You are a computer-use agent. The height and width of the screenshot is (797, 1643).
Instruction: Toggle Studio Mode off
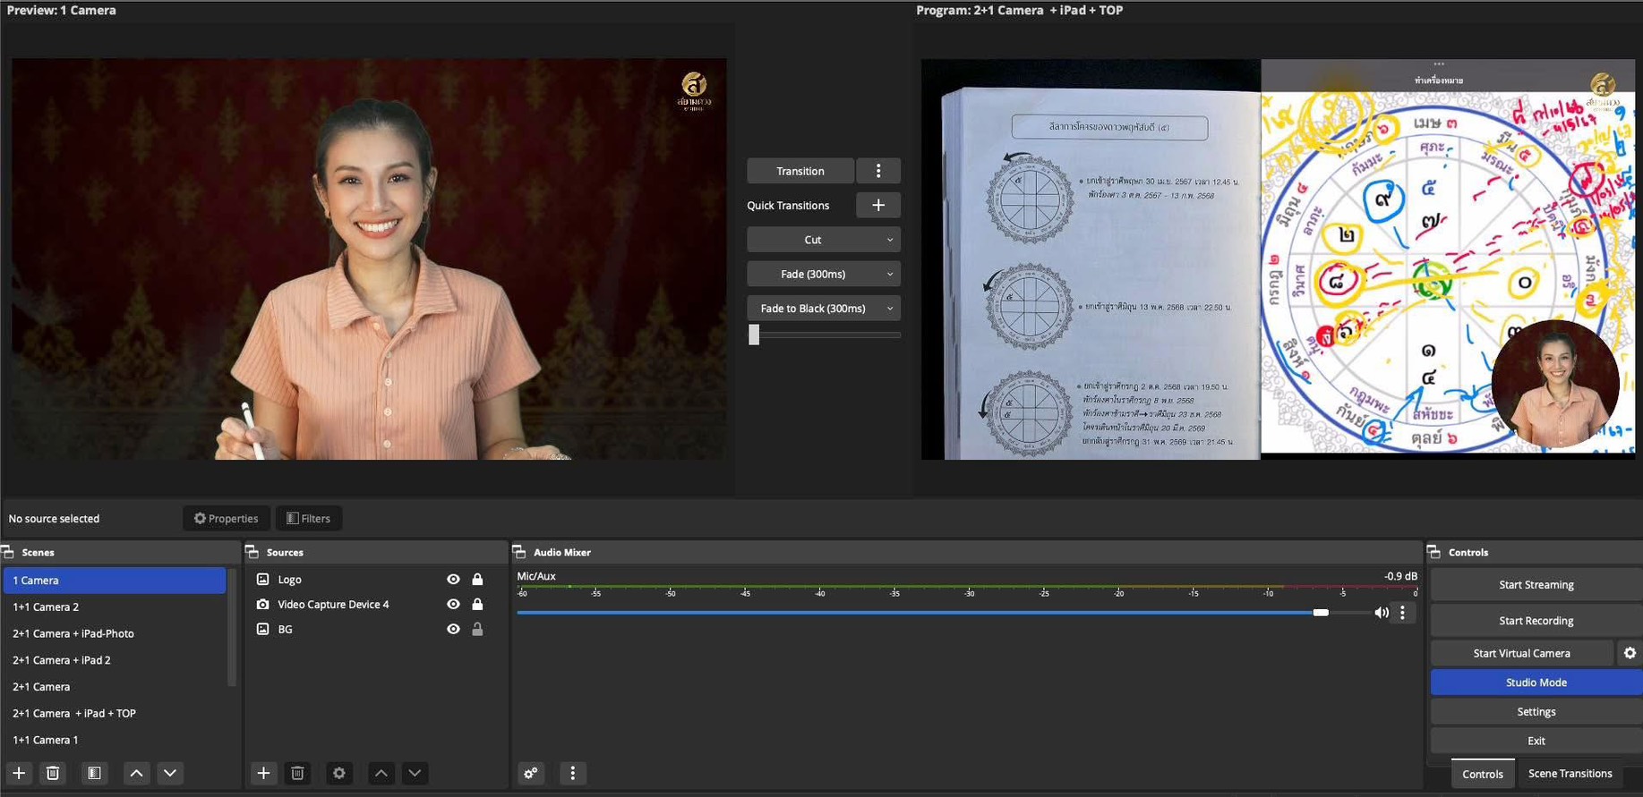[1536, 683]
